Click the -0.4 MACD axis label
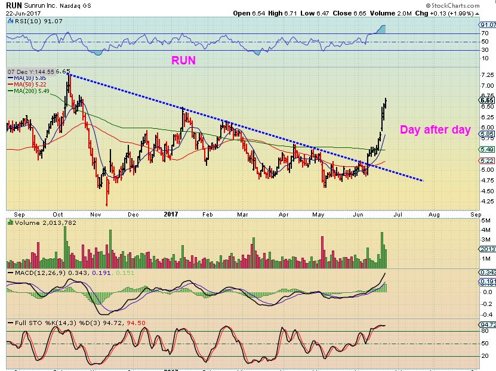Viewport: 496px width, 371px height. [488, 315]
